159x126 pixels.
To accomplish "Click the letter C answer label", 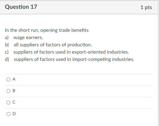I will click(x=14, y=102).
